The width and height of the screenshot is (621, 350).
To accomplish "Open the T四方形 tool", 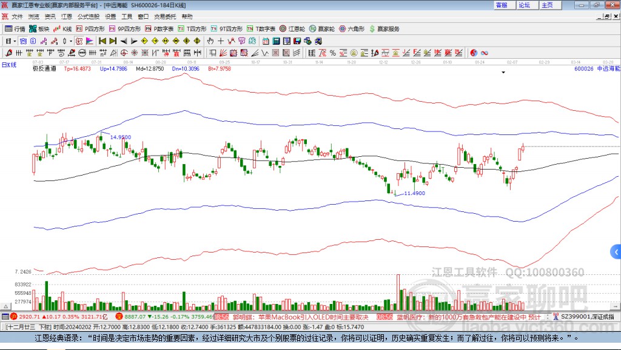I will pos(192,29).
